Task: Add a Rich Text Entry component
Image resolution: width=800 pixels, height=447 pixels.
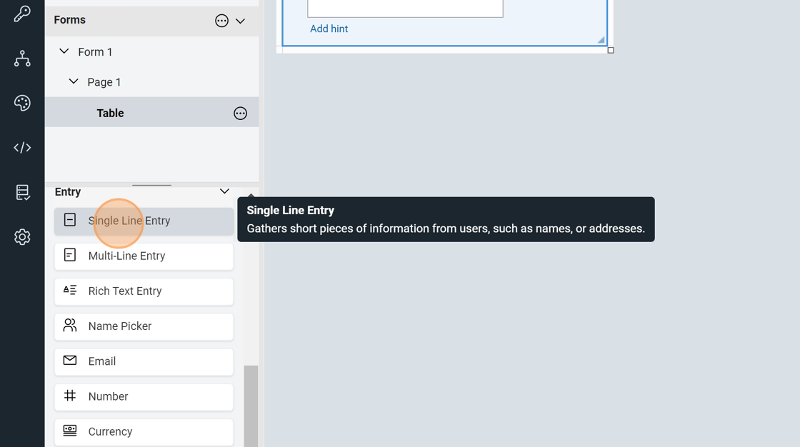Action: 144,291
